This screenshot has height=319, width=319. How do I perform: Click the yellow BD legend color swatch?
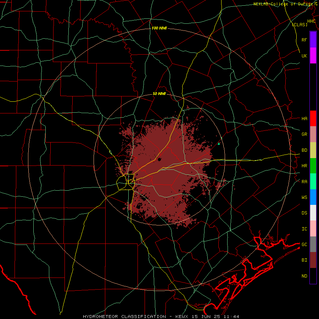313,150
